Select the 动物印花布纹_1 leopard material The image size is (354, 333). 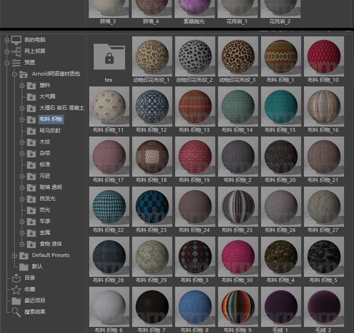(152, 57)
